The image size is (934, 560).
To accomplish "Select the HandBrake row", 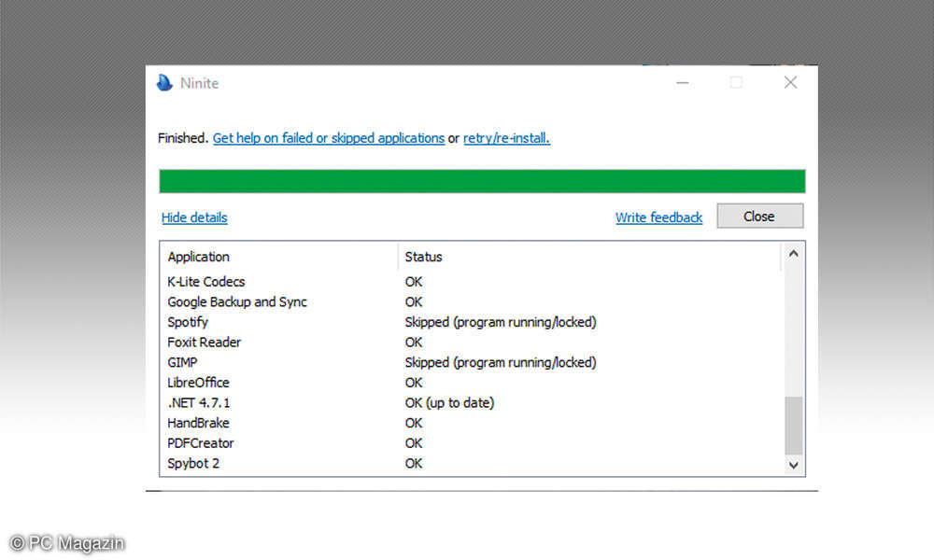I will coord(199,423).
